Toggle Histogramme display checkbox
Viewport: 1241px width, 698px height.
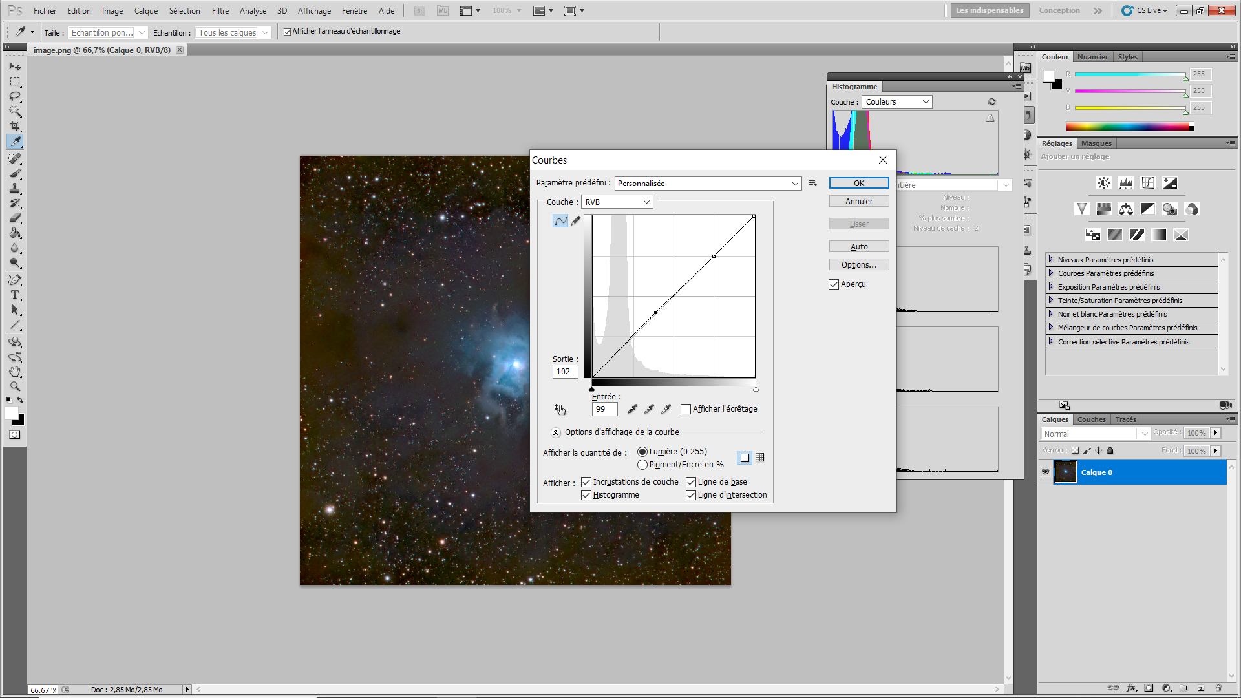click(586, 495)
